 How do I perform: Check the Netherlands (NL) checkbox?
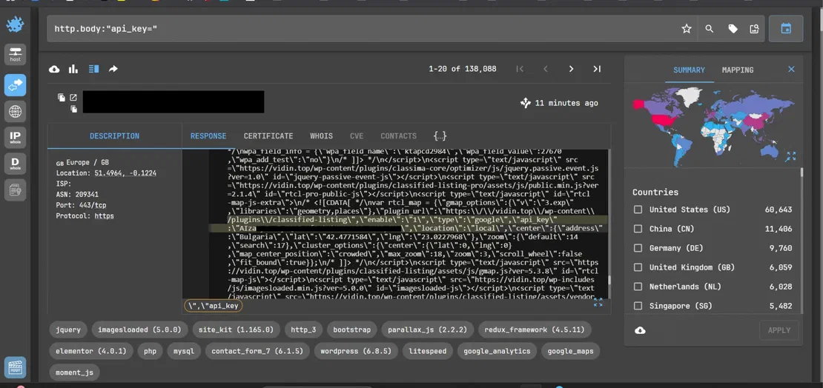point(638,287)
